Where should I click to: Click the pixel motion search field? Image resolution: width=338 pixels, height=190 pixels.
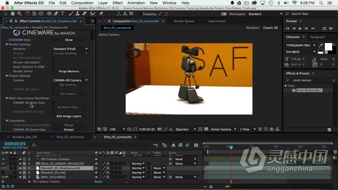311,80
